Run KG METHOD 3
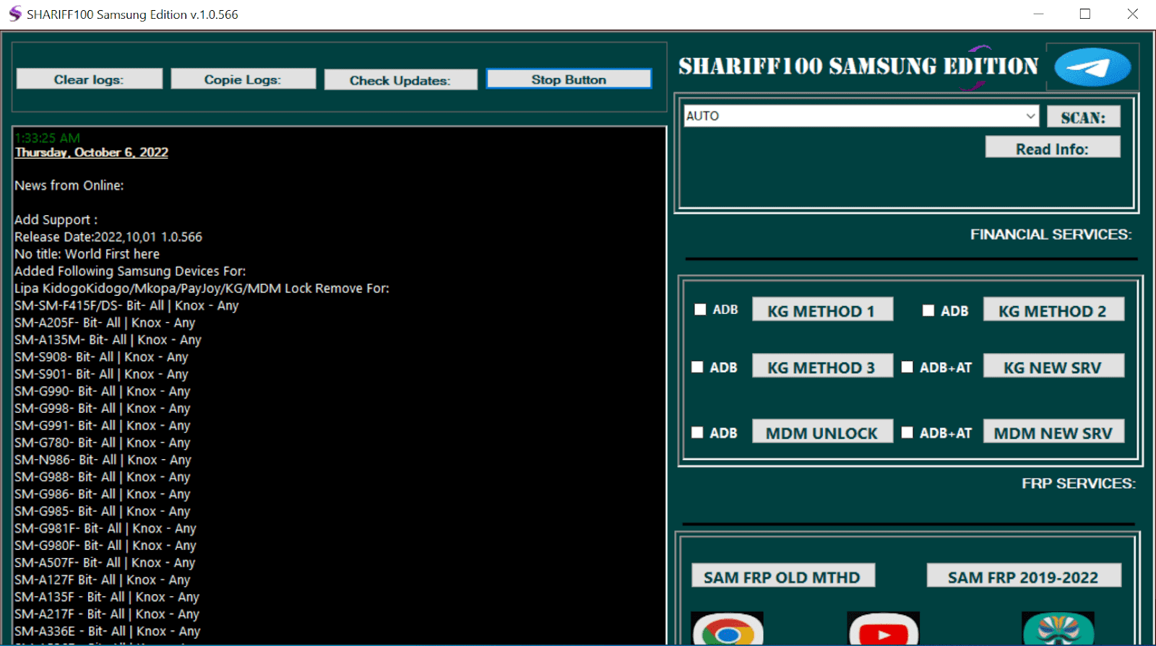Image resolution: width=1156 pixels, height=646 pixels. pos(822,366)
